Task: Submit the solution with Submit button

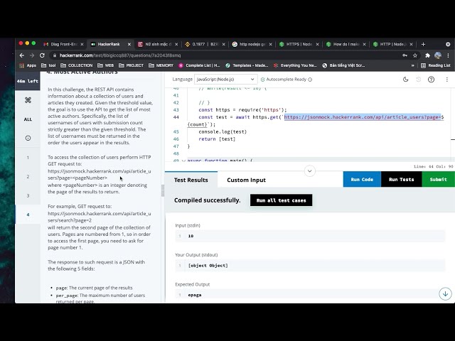Action: point(438,179)
